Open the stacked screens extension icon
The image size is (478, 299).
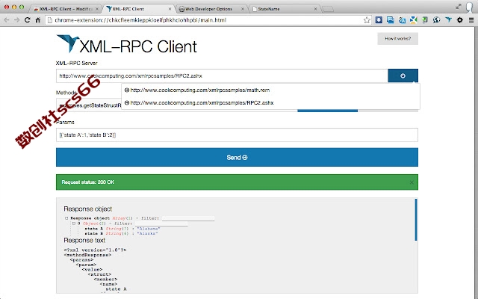[x=390, y=20]
